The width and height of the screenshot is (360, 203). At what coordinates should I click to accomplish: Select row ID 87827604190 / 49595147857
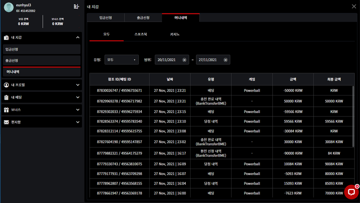119,142
